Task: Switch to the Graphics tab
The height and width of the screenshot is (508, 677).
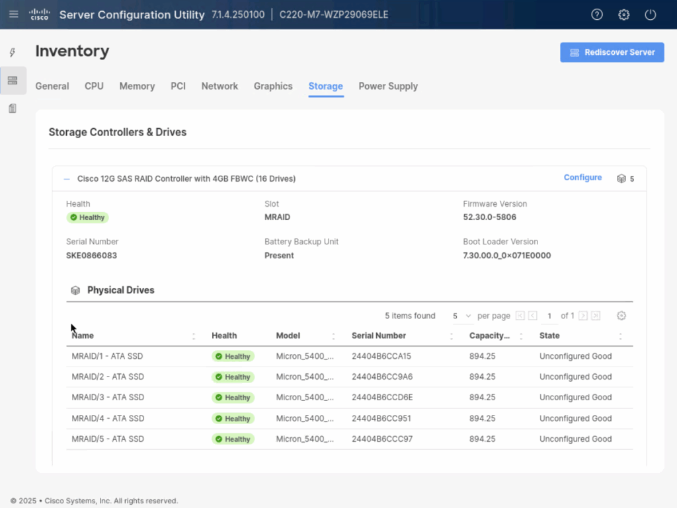Action: 273,87
